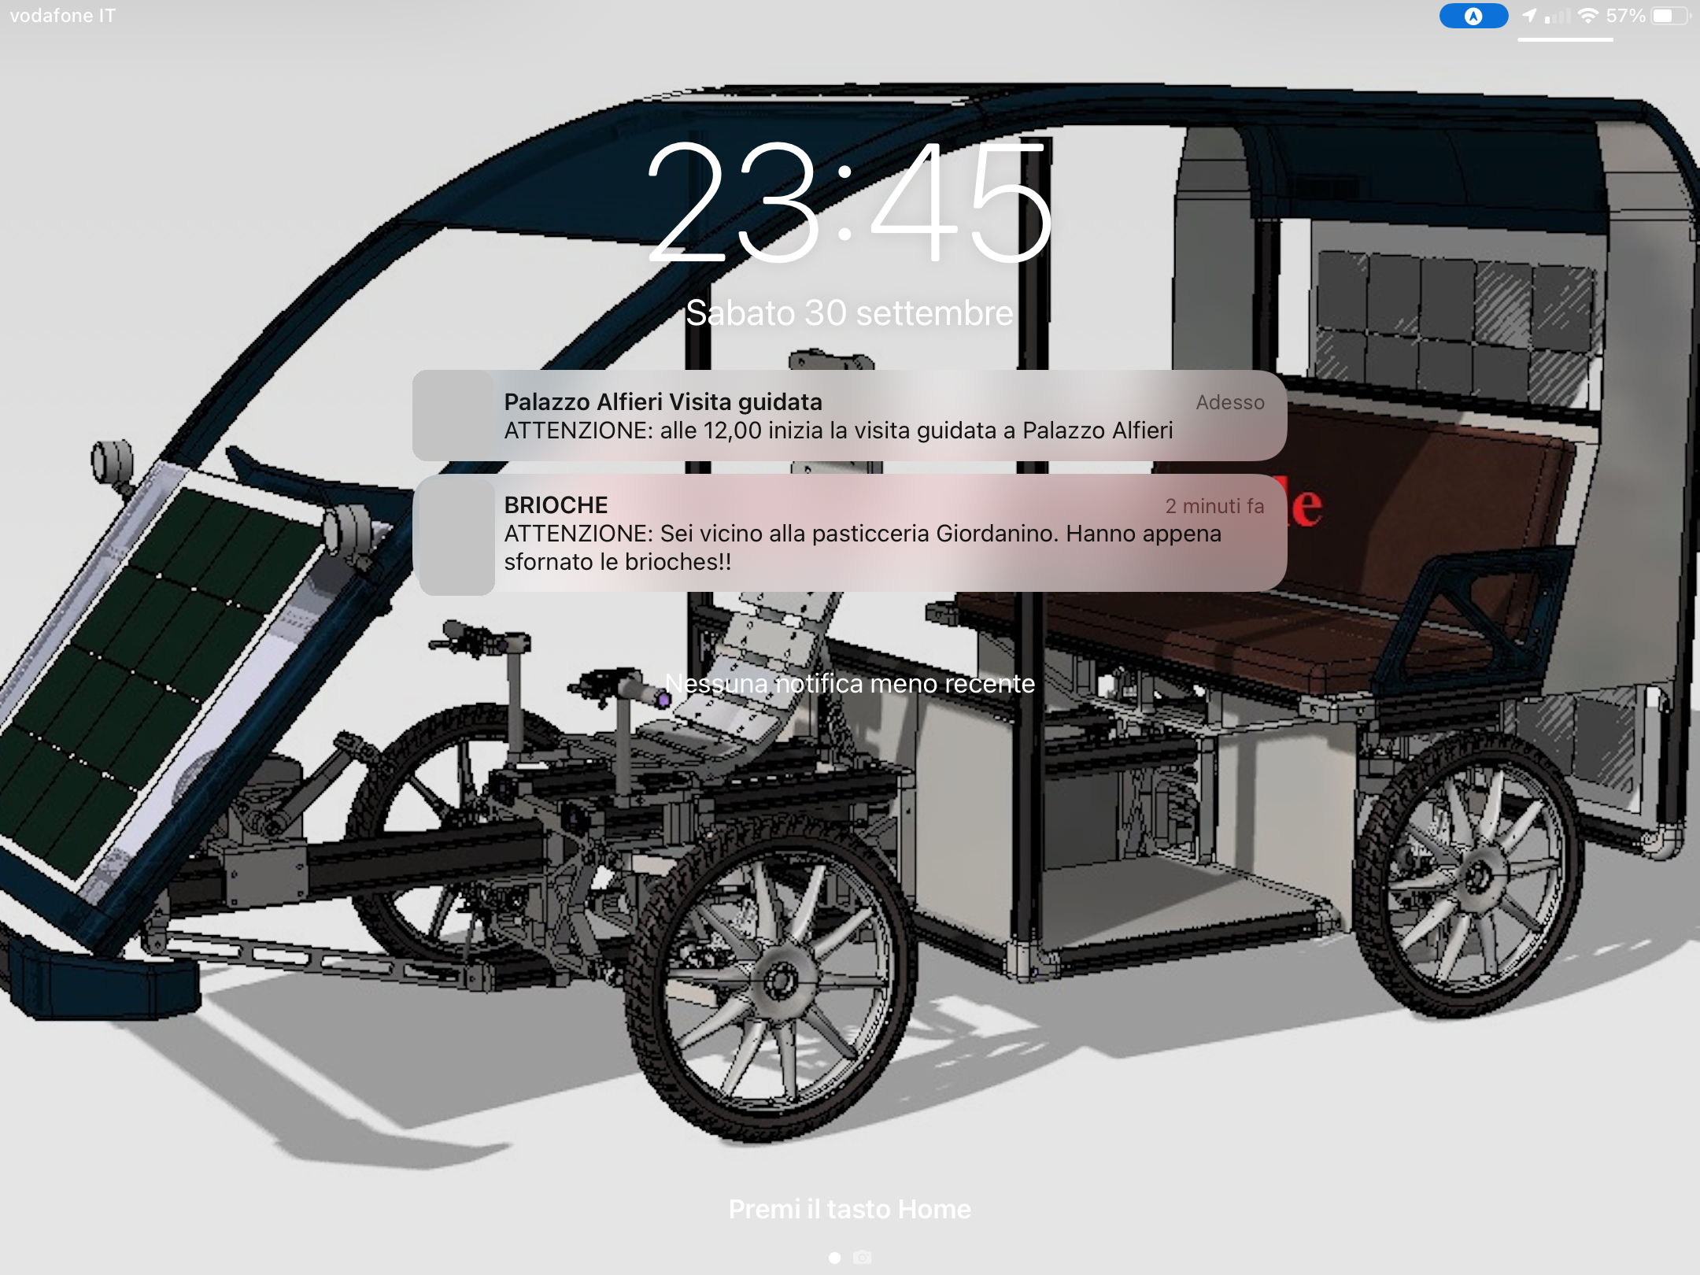This screenshot has height=1275, width=1700.
Task: Tap the white bar under status icons
Action: click(x=1565, y=39)
